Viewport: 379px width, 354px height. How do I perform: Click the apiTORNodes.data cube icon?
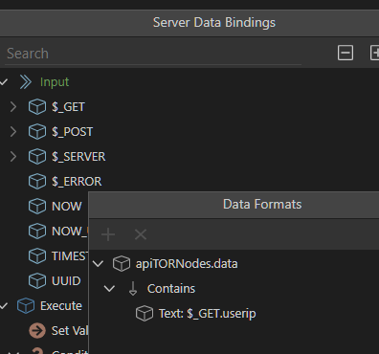pyautogui.click(x=122, y=264)
